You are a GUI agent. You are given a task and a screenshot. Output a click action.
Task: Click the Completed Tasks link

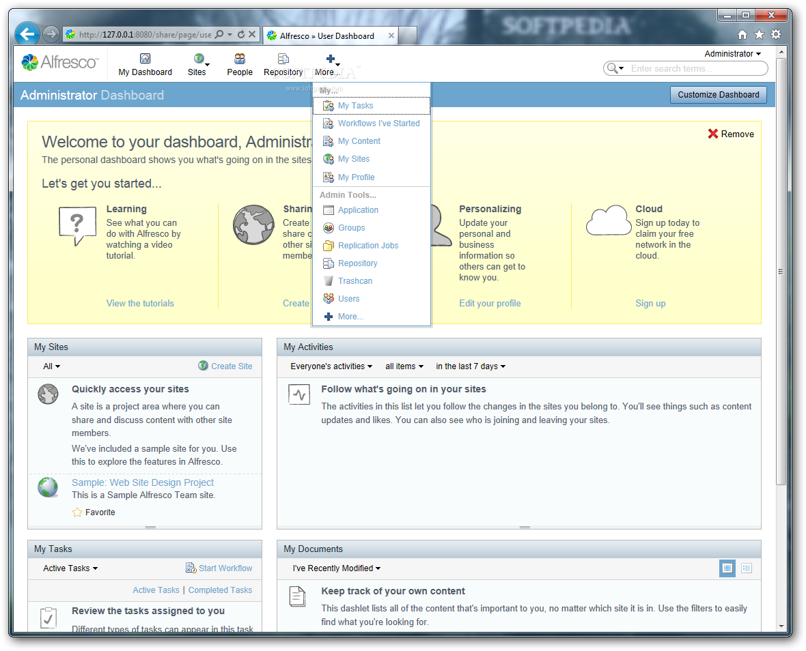[220, 590]
